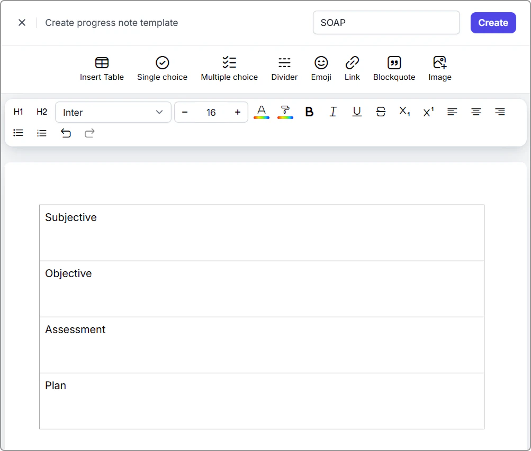531x451 pixels.
Task: Redo the last action
Action: click(89, 133)
